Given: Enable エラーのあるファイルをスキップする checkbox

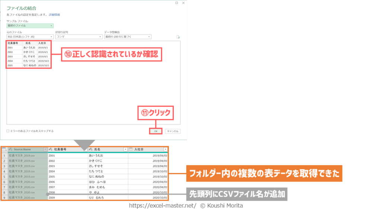Looking at the screenshot, I should 8,131.
